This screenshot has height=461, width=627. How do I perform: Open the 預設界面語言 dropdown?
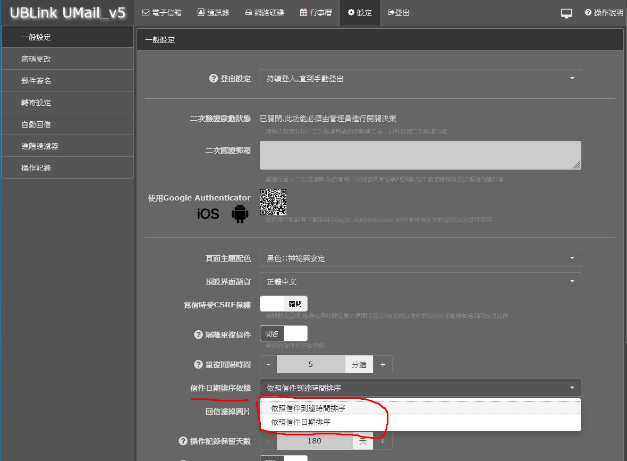tap(420, 282)
